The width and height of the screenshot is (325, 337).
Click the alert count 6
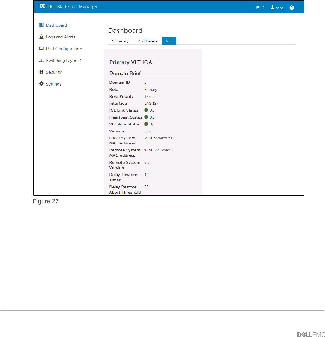(264, 8)
